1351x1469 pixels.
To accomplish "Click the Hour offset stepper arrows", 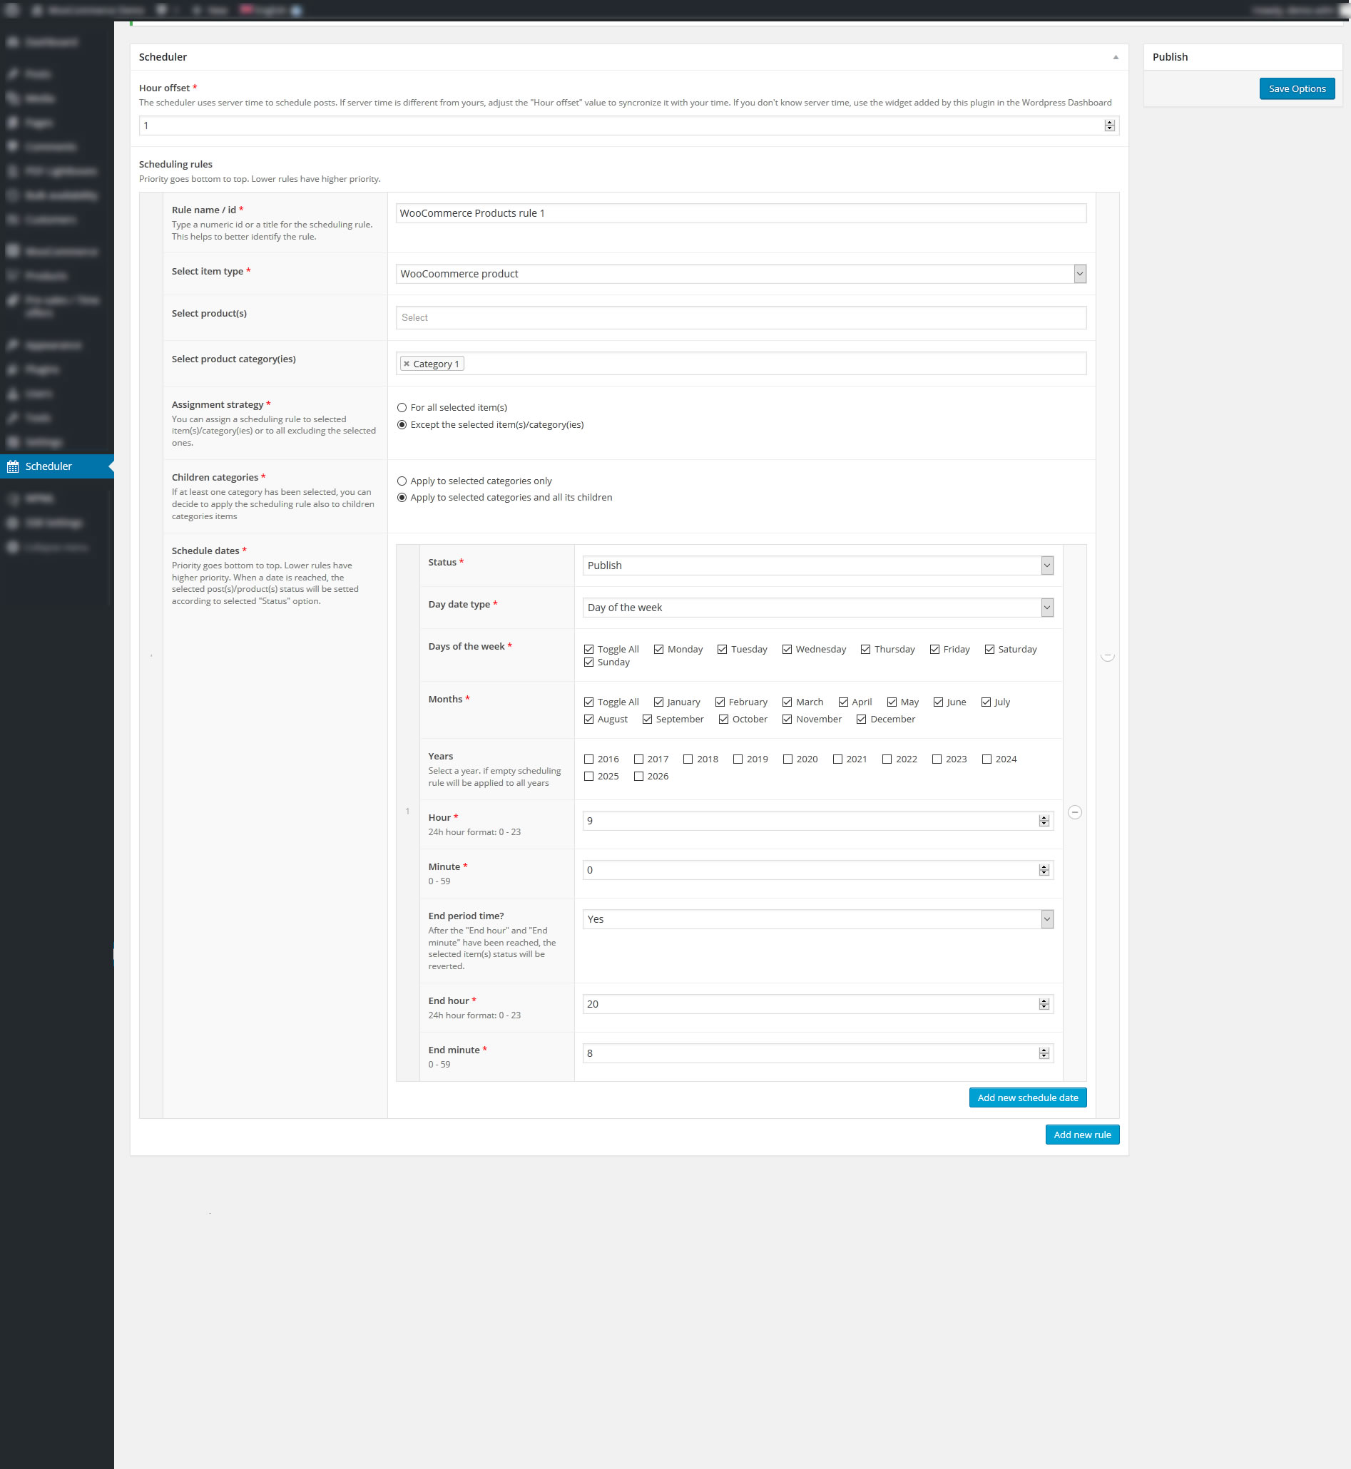I will click(x=1109, y=126).
